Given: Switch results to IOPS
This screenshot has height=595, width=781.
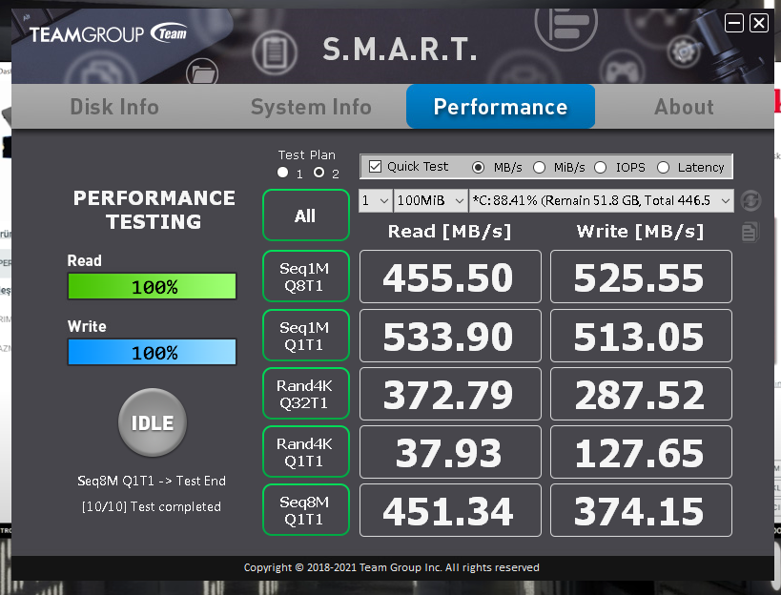Looking at the screenshot, I should [x=600, y=167].
